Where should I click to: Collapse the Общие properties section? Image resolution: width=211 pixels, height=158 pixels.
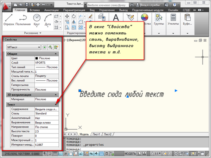(x=56, y=54)
